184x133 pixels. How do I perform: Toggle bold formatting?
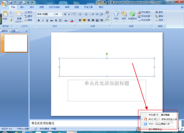[x=39, y=21]
